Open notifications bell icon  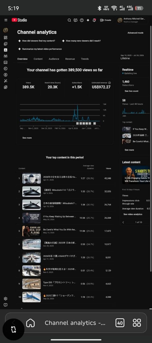94,20
